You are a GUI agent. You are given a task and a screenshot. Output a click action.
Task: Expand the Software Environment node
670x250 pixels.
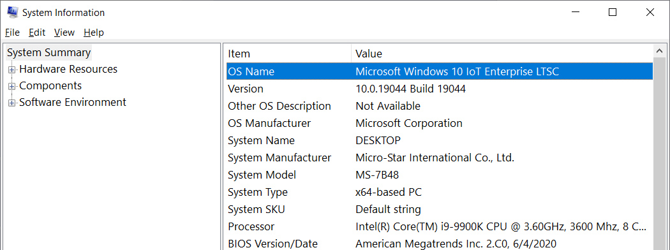12,103
